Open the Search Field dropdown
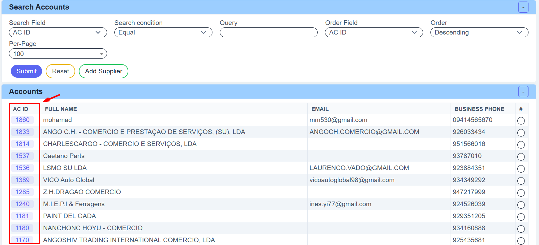 [x=58, y=32]
